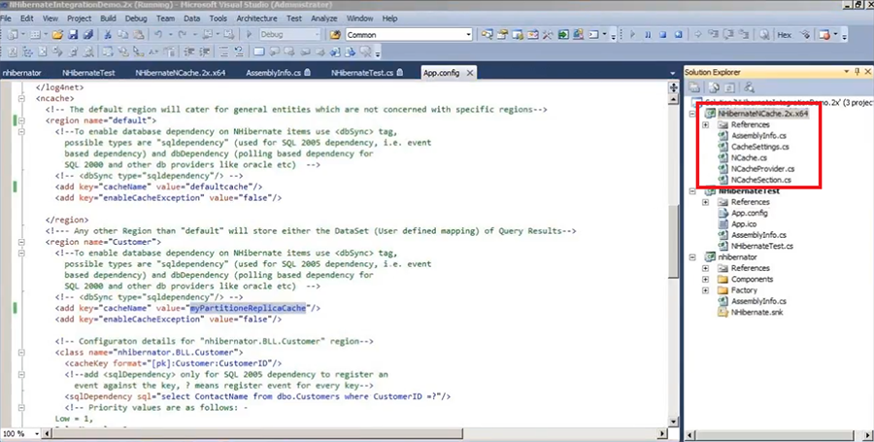This screenshot has height=442, width=874.
Task: Switch to the NHibernateTest.cs tab
Action: [367, 73]
